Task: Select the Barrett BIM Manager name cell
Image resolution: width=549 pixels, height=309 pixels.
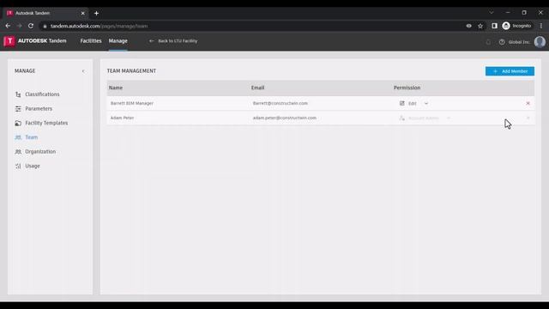Action: coord(132,103)
